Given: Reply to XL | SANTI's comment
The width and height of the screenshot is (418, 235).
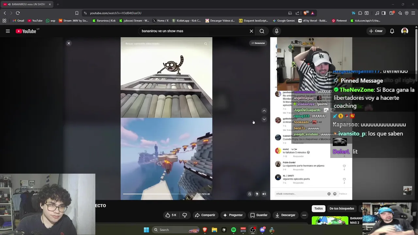Looking at the screenshot, I should 298,183.
